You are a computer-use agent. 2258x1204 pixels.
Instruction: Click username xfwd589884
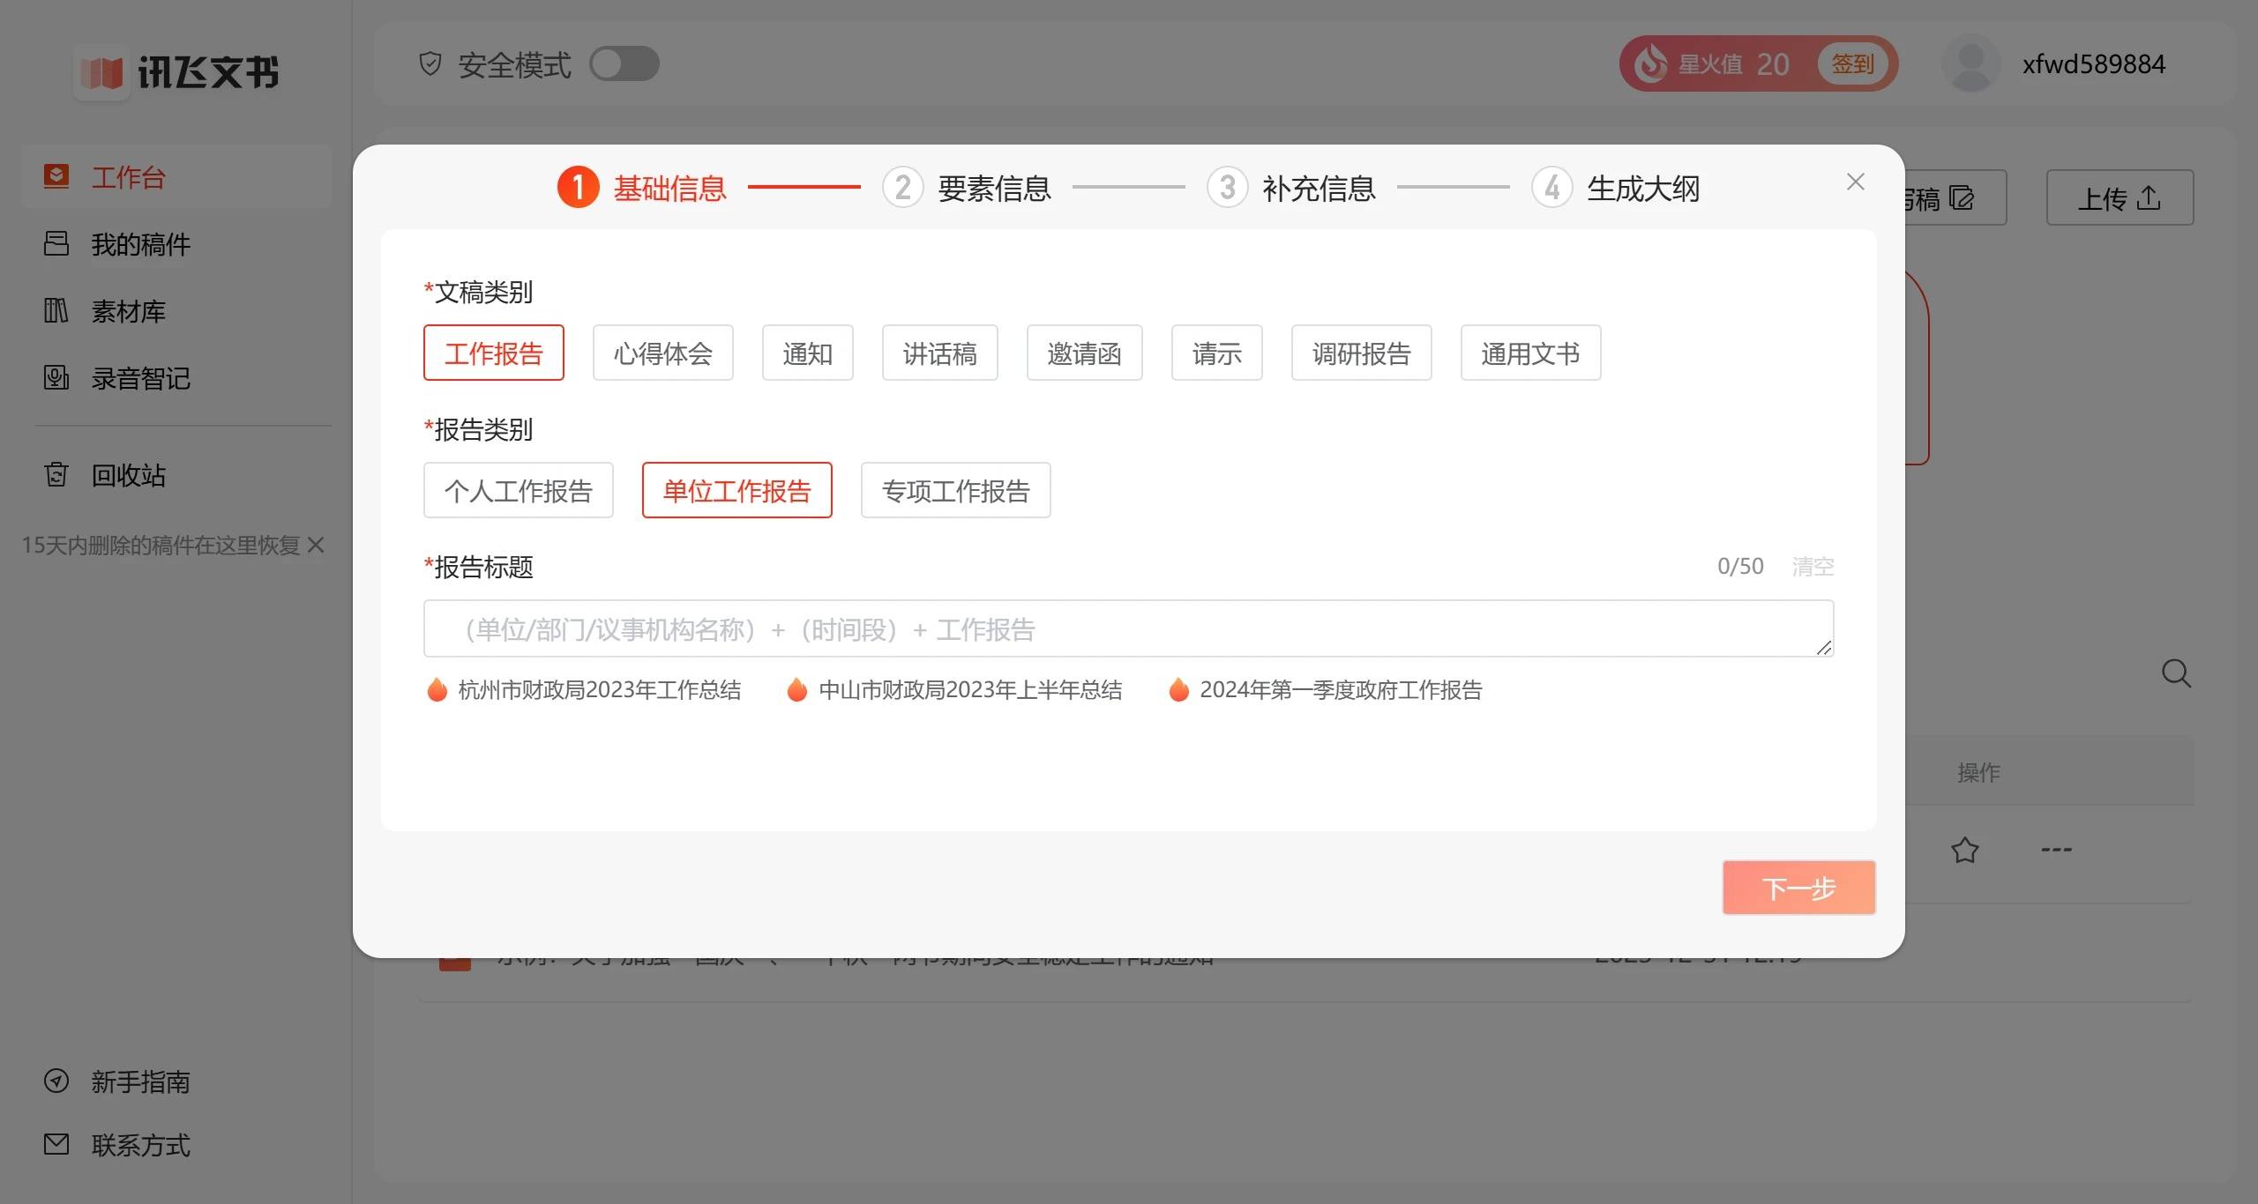click(2094, 63)
